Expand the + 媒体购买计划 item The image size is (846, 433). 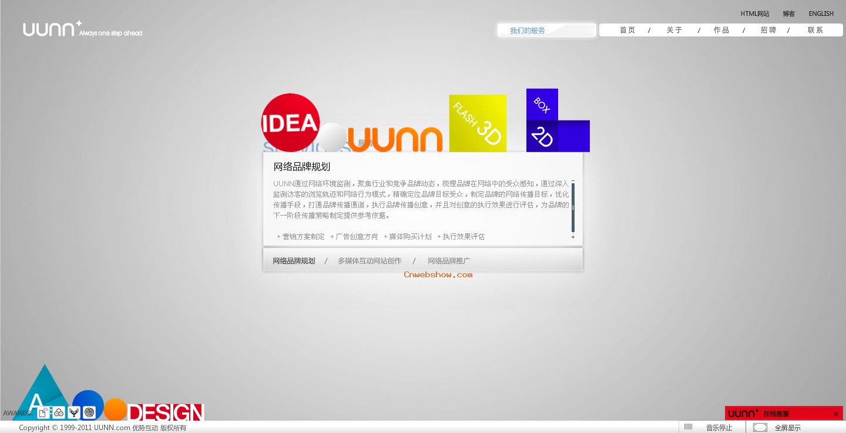point(408,236)
